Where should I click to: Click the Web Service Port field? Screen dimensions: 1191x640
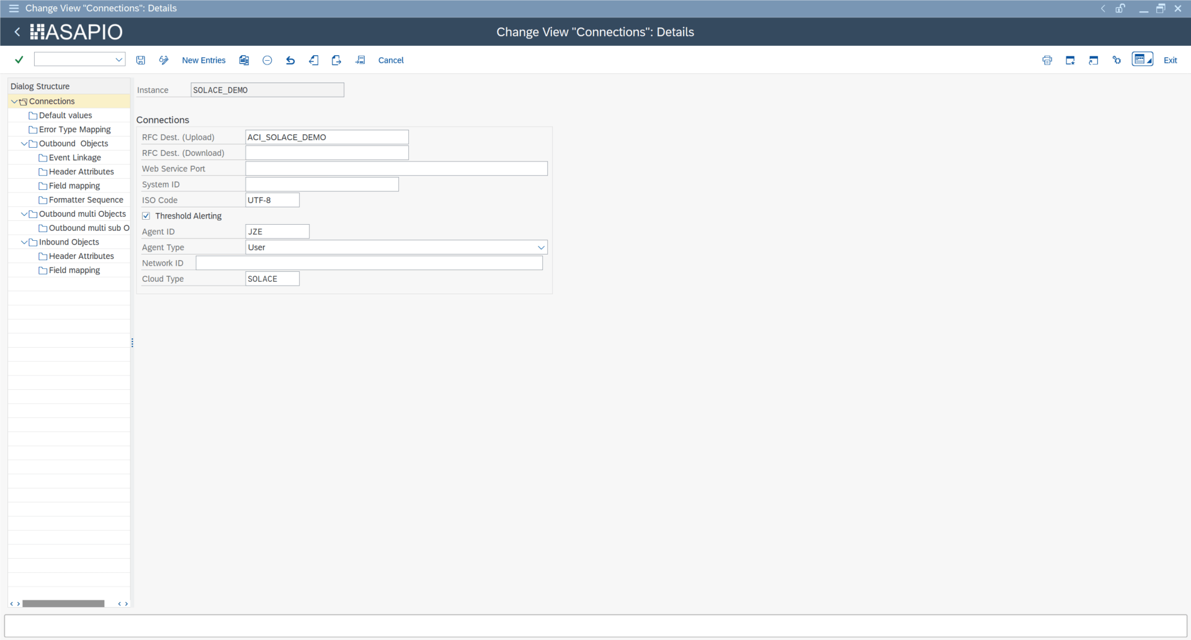coord(396,168)
